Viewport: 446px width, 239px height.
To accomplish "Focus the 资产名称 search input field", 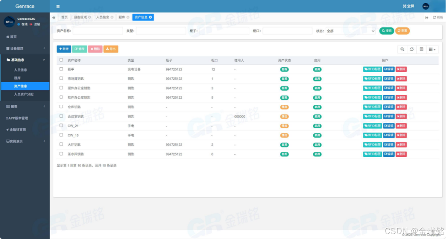I will click(98, 31).
